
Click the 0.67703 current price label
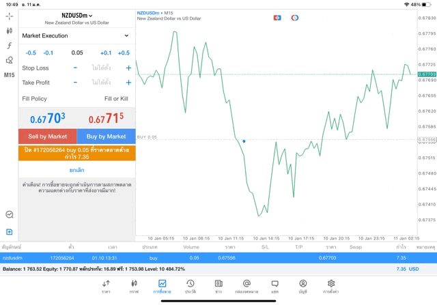[x=427, y=74]
